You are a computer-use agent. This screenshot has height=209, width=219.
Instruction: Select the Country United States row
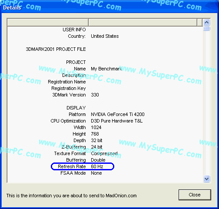click(x=105, y=36)
